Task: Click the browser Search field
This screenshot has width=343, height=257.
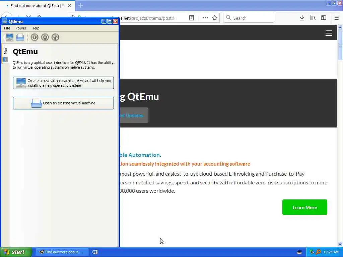Action: tap(249, 18)
